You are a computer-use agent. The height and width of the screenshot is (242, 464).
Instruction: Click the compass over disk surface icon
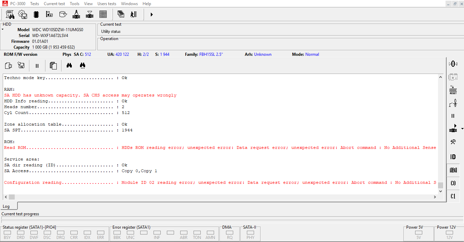76,14
